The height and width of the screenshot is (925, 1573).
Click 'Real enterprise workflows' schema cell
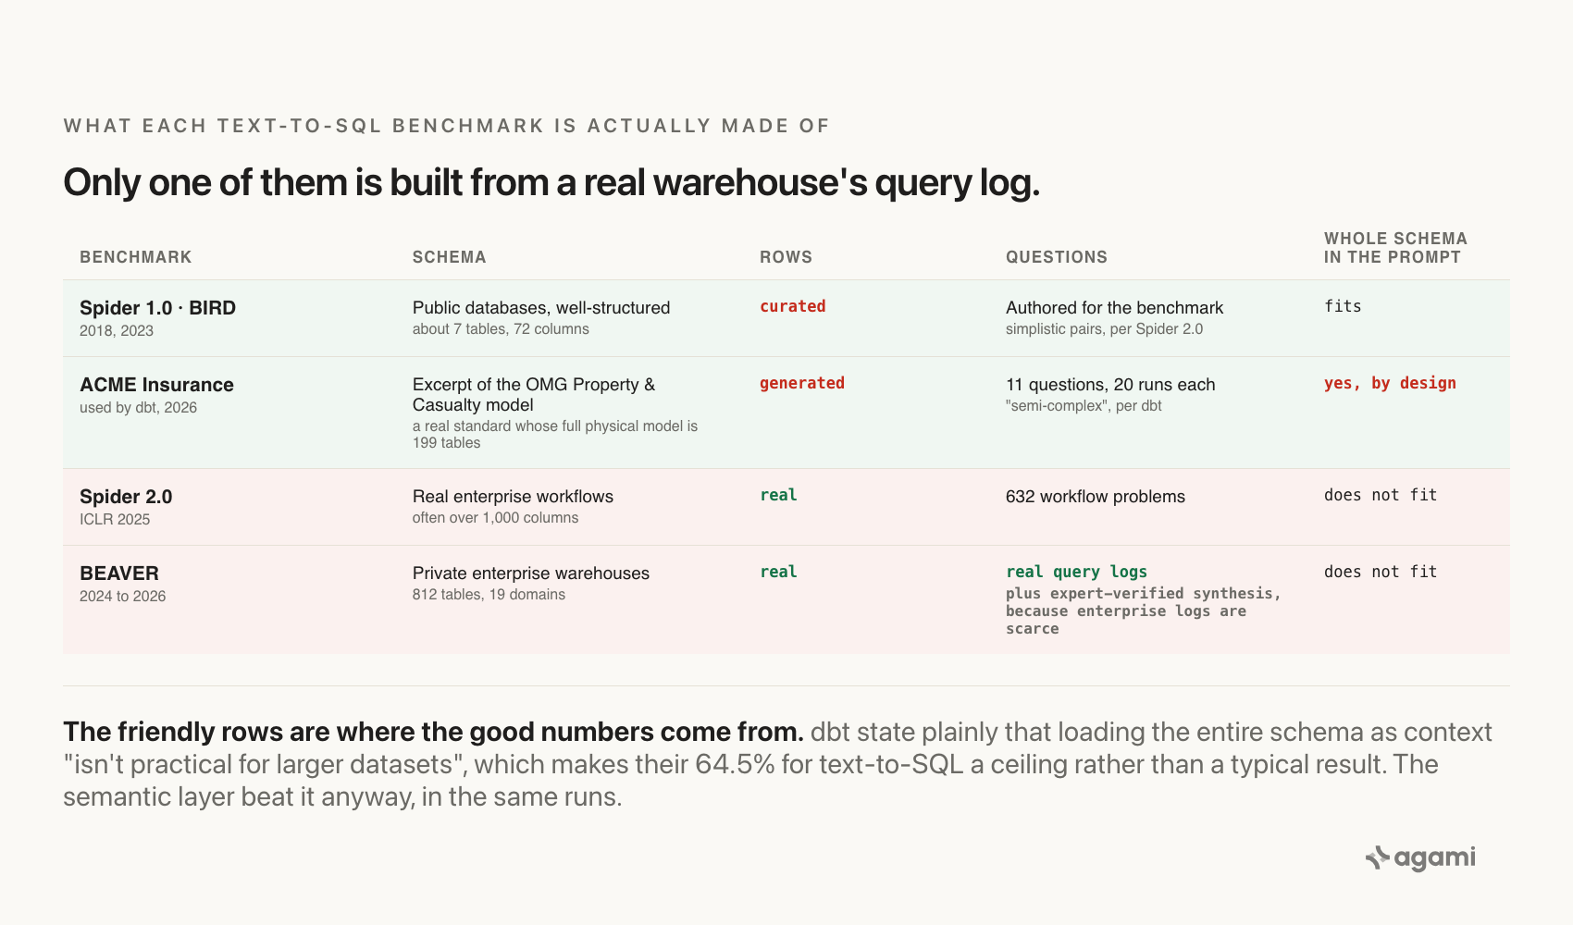tap(513, 497)
